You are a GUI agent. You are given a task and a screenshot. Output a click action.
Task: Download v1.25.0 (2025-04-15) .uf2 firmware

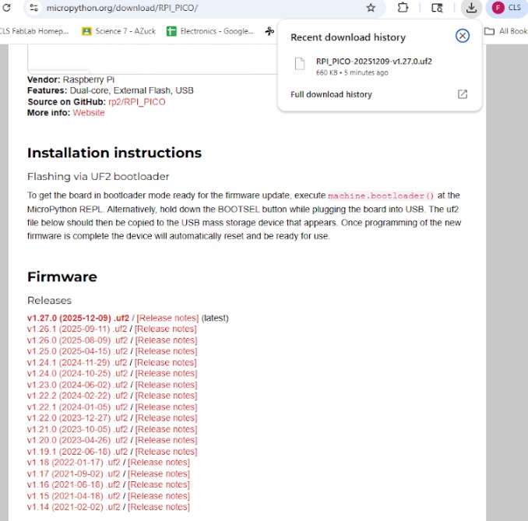tap(77, 351)
